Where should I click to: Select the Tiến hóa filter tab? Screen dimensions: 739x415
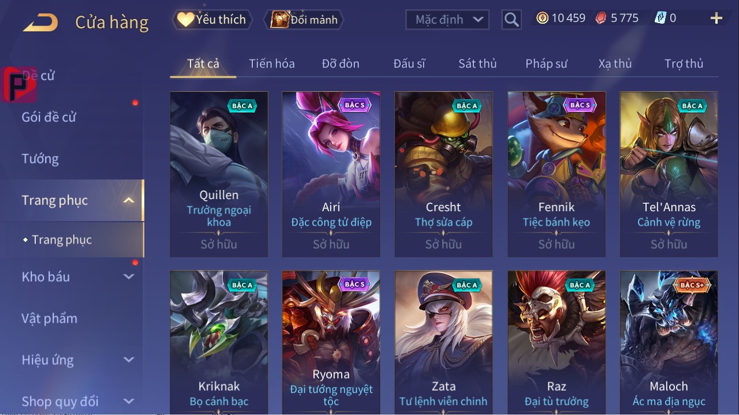tap(272, 63)
